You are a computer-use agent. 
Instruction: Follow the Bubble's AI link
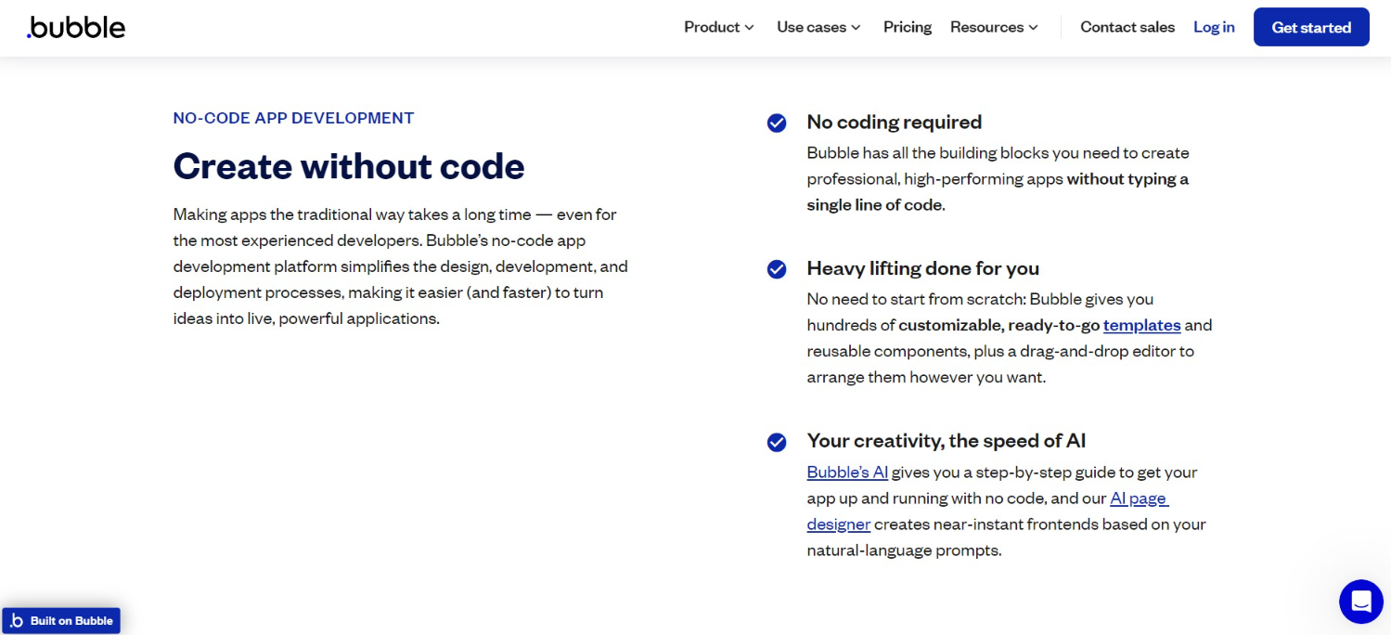(847, 472)
